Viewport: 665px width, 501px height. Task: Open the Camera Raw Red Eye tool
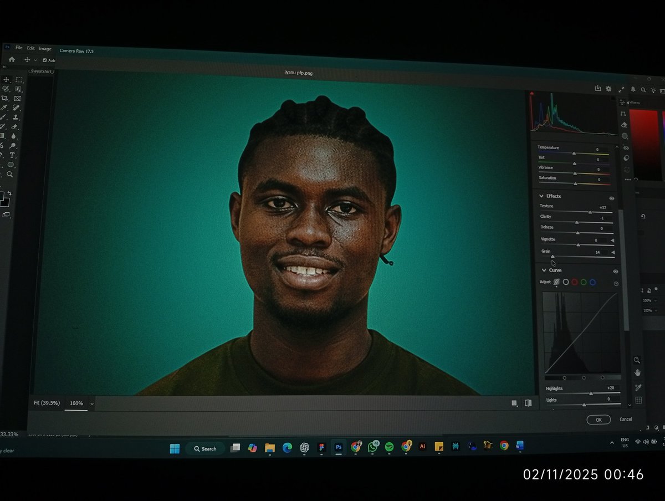click(626, 148)
